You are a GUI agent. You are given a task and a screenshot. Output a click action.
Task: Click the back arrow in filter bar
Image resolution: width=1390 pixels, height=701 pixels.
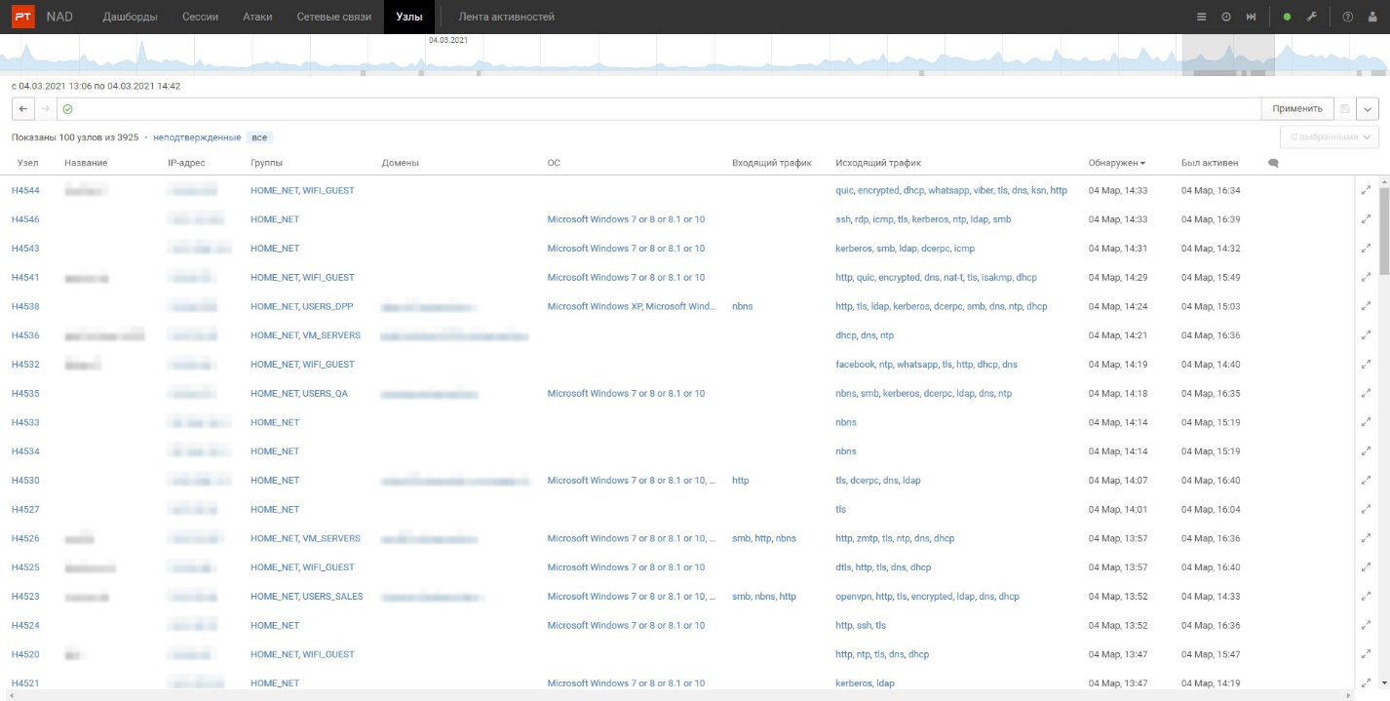pos(23,108)
